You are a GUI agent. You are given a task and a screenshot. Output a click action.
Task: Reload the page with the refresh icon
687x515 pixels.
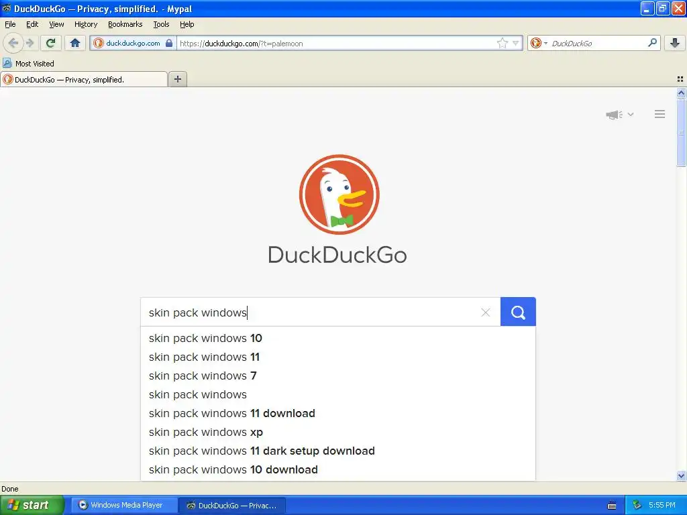[51, 43]
